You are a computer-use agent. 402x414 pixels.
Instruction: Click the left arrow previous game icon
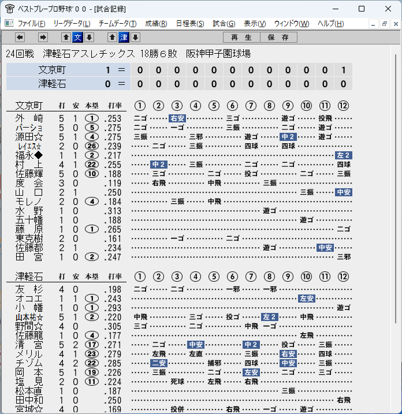point(20,37)
